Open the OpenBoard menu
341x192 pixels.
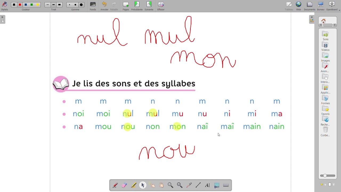point(332,6)
